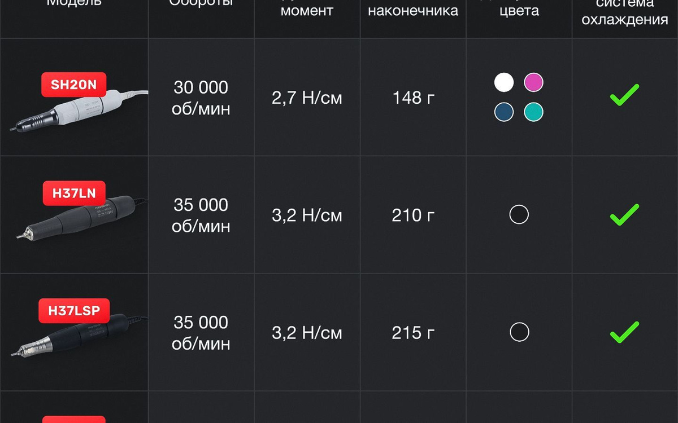
Task: Click the 2,7 Н/см torque value
Action: coord(307,98)
